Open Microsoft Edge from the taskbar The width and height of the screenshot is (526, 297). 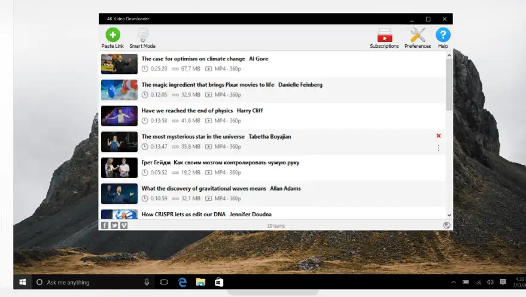point(183,282)
